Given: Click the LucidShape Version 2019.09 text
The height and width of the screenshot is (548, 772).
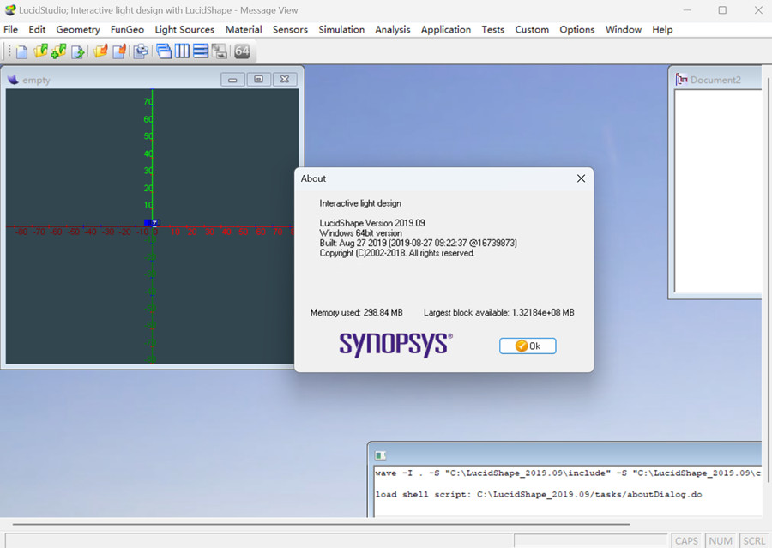Looking at the screenshot, I should [x=372, y=223].
